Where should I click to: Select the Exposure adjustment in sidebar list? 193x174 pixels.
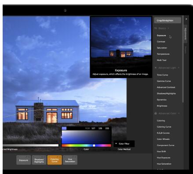coord(161,36)
